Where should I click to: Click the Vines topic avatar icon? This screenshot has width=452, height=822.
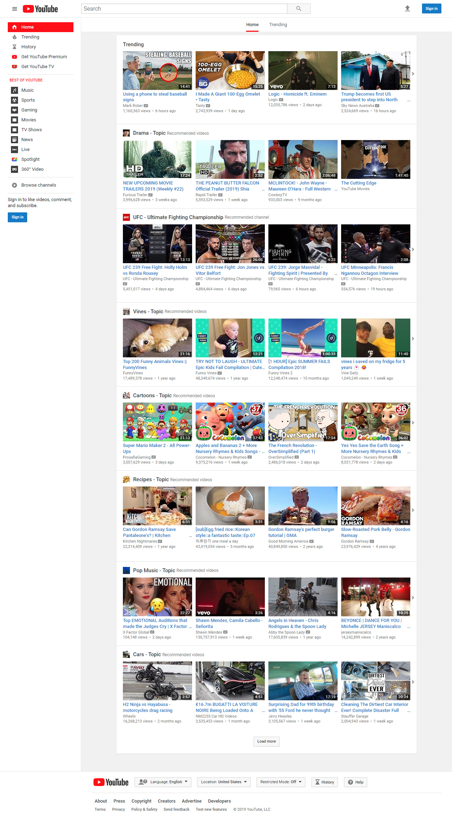(x=126, y=312)
